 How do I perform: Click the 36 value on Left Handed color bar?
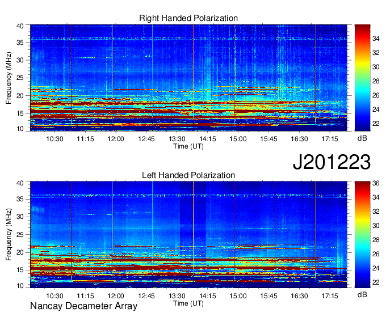click(376, 183)
